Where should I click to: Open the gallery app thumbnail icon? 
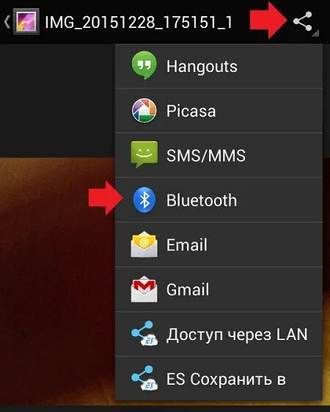point(26,21)
